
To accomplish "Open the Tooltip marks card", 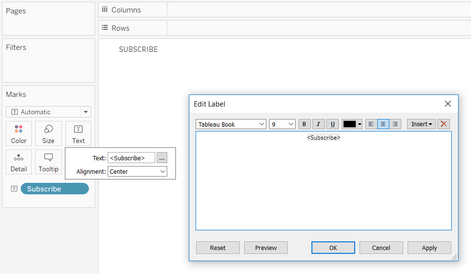I will tap(49, 162).
